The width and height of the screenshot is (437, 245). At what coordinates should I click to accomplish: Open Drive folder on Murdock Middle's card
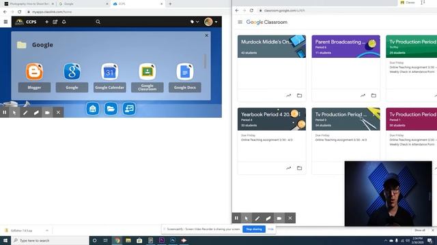click(299, 95)
